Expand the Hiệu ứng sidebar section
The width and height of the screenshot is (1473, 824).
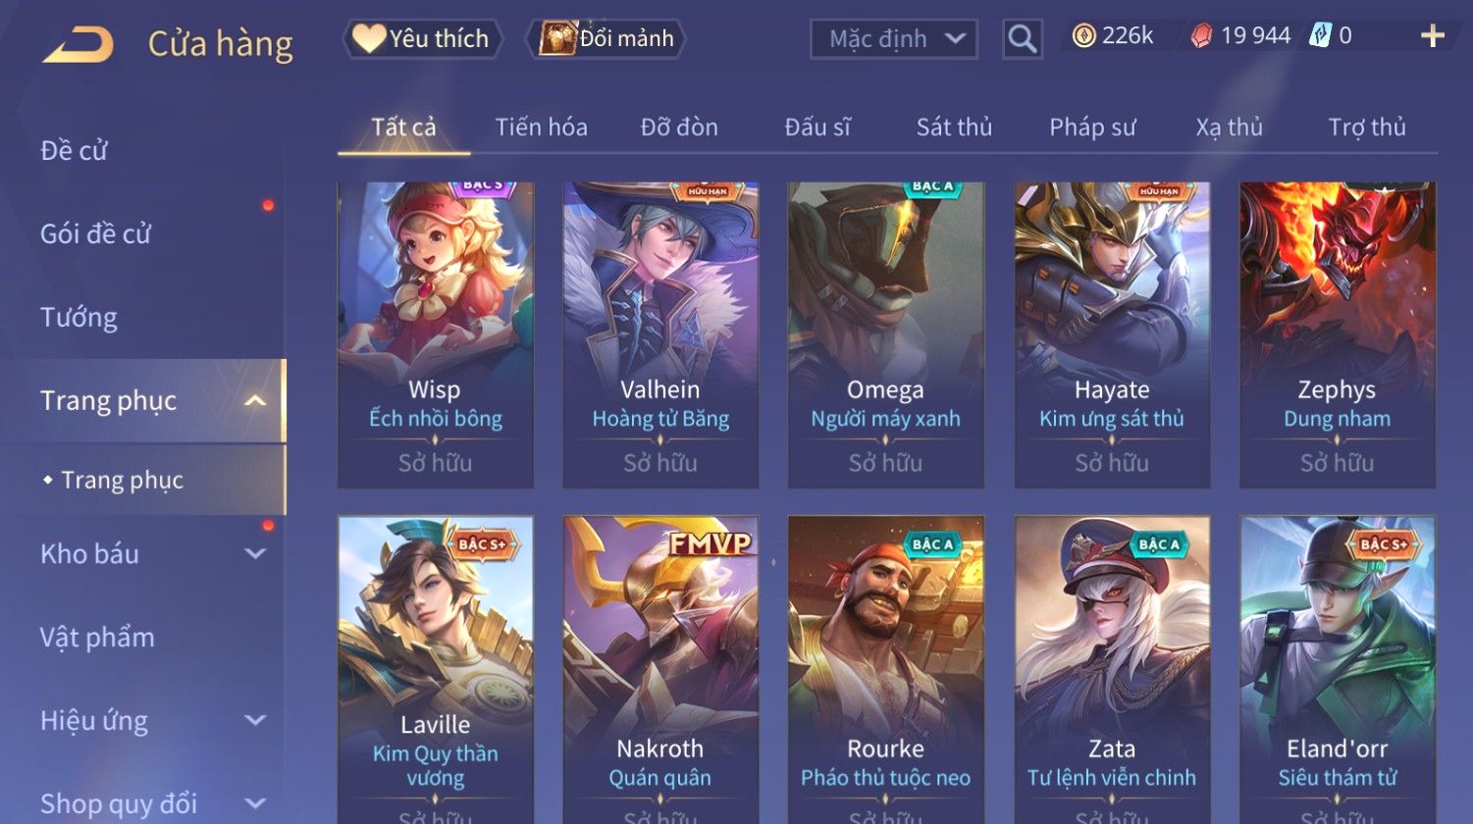pos(255,720)
